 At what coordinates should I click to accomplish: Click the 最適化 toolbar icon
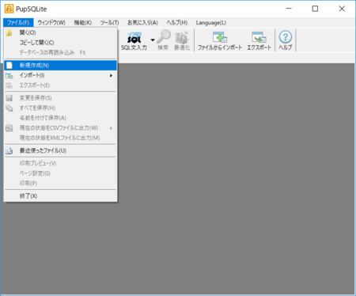point(182,40)
